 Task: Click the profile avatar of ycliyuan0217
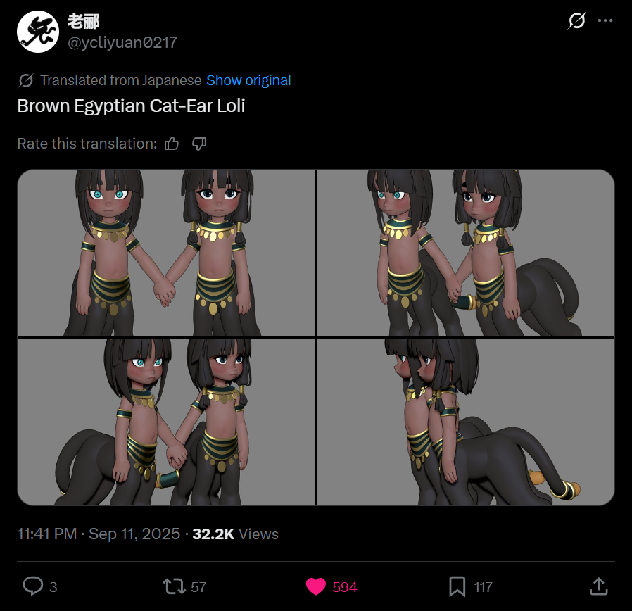pos(38,32)
